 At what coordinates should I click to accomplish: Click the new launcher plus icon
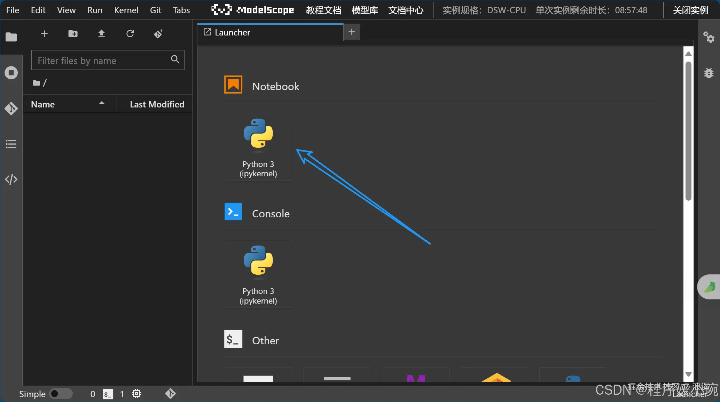coord(44,34)
